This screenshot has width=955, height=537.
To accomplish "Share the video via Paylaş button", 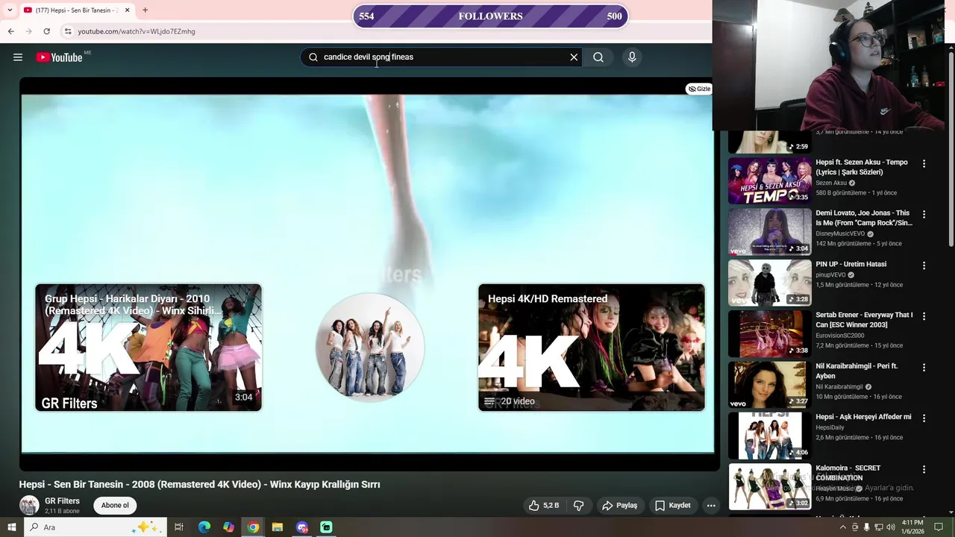I will pyautogui.click(x=619, y=506).
